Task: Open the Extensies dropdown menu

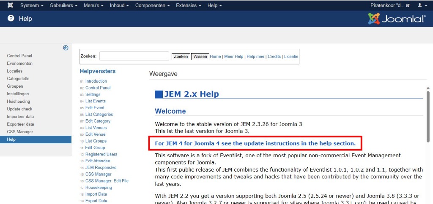Action: pyautogui.click(x=189, y=5)
